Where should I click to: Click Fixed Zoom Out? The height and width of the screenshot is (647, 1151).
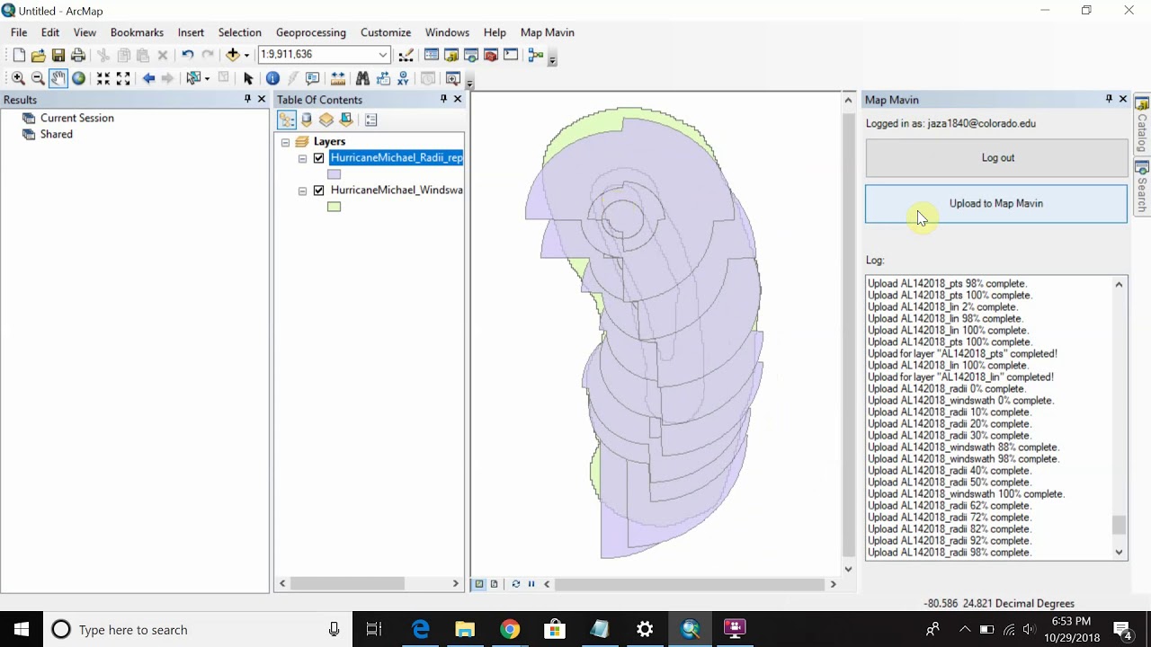(123, 79)
